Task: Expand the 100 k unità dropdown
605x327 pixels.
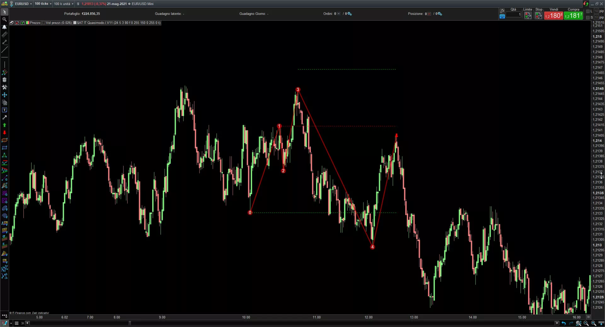Action: [63, 4]
